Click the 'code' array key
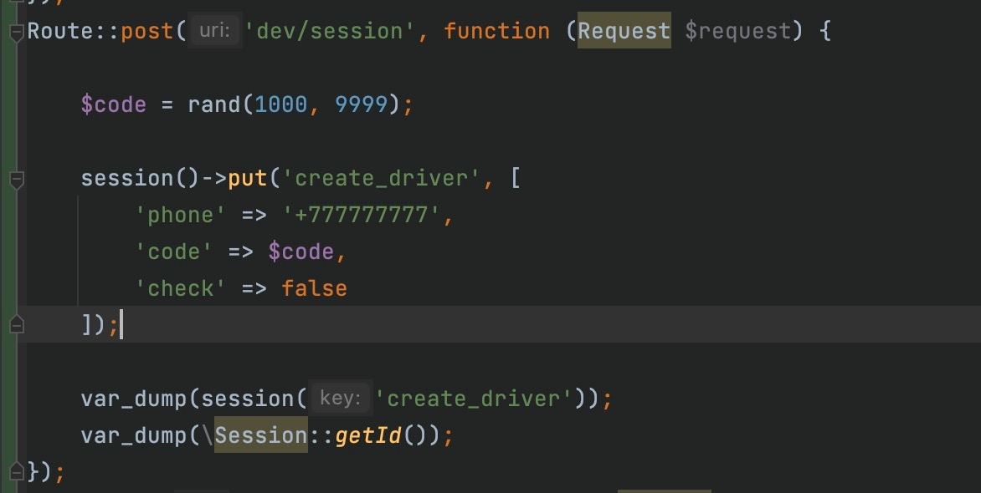The height and width of the screenshot is (493, 981). click(x=174, y=252)
